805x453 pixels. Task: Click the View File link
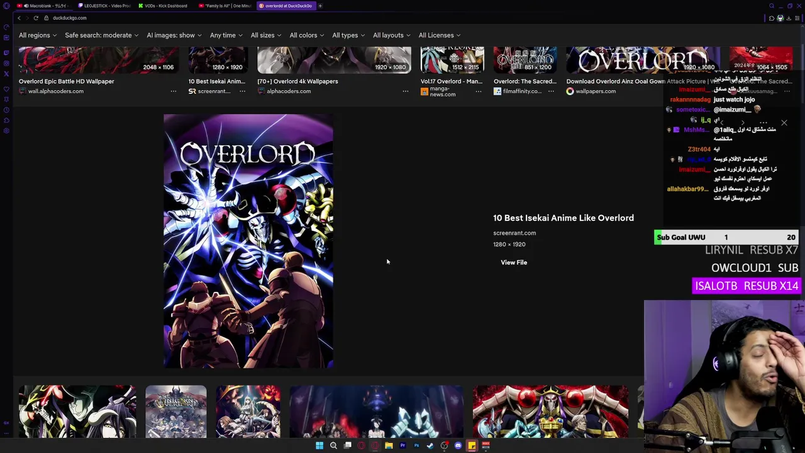514,262
